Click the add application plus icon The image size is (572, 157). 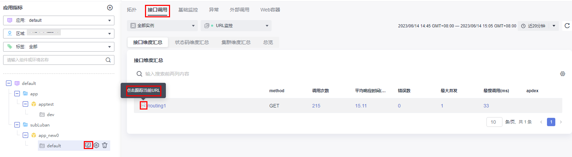[x=110, y=8]
